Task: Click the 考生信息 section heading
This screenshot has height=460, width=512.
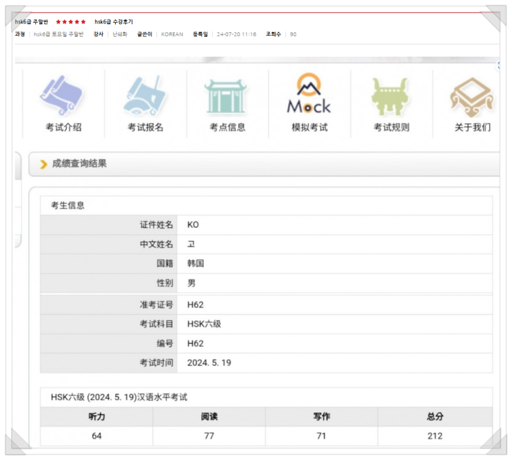Action: pos(68,205)
